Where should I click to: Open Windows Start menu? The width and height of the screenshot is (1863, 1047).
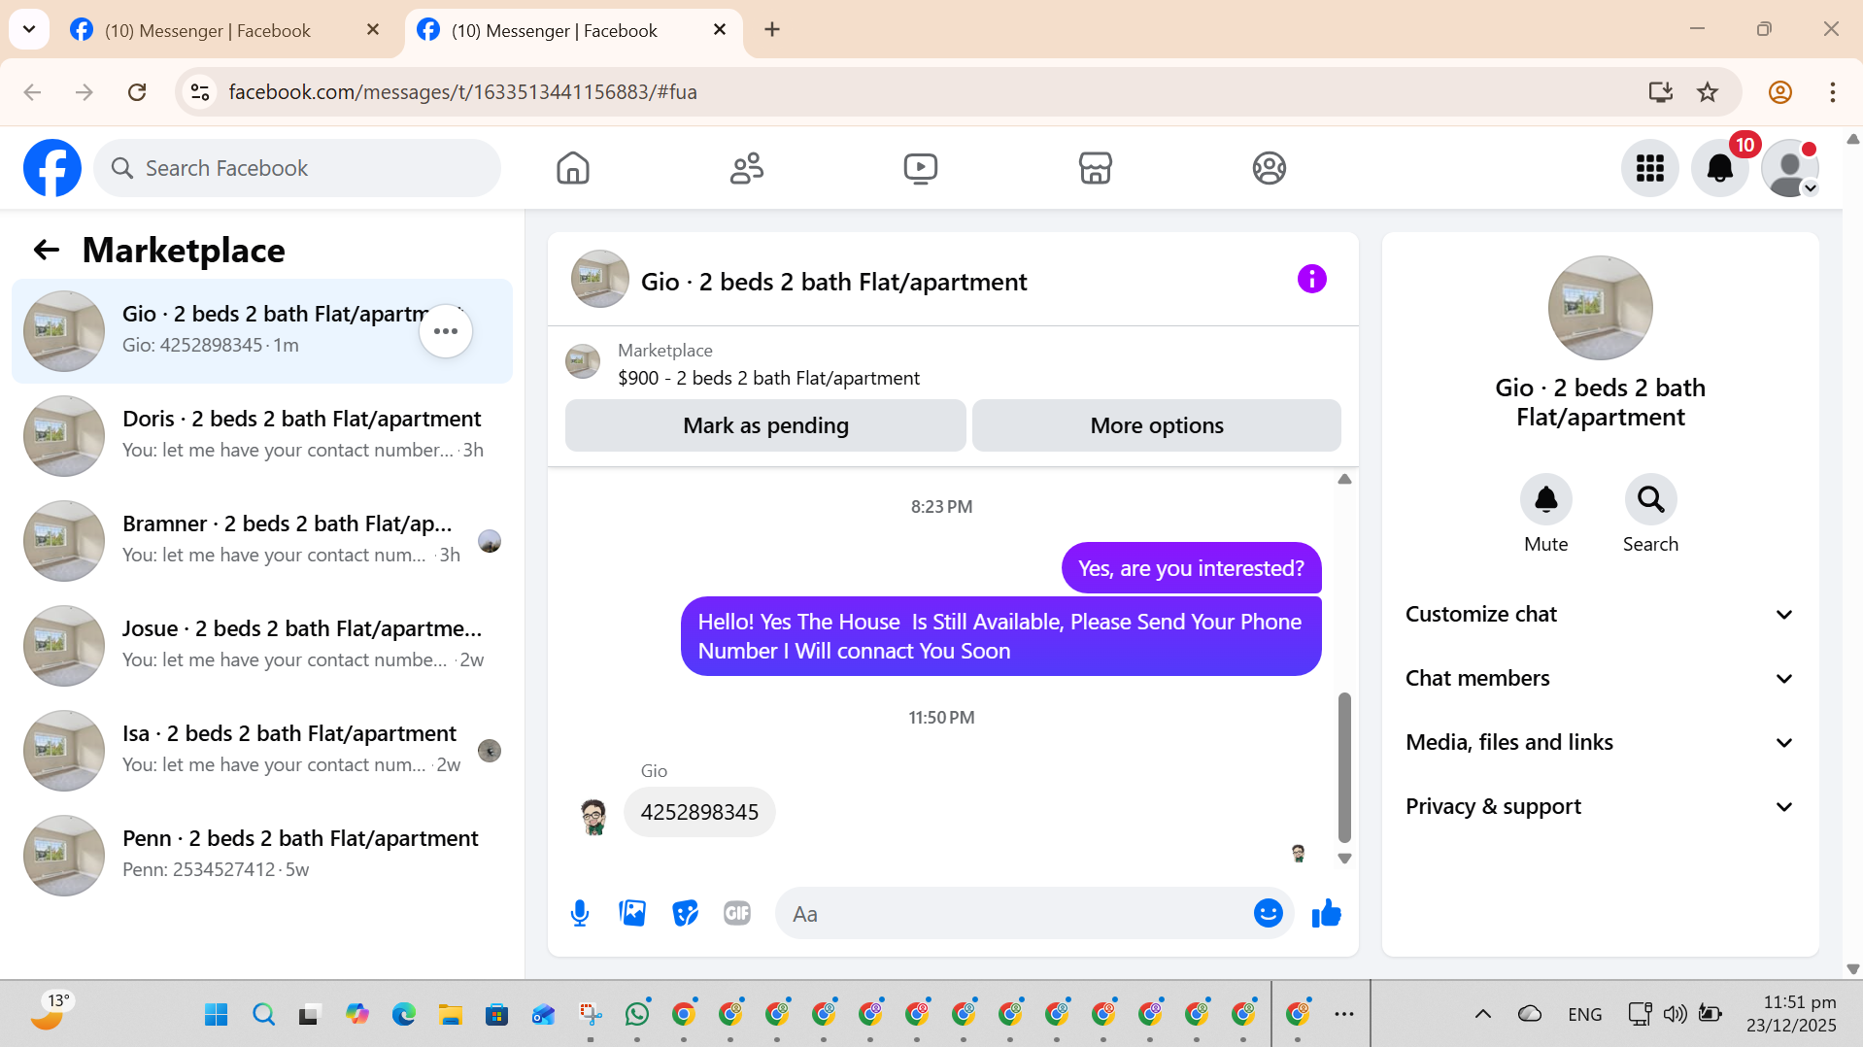[216, 1015]
